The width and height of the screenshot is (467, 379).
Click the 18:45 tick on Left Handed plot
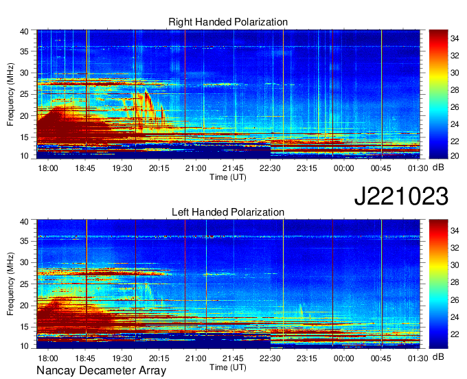[x=85, y=358]
